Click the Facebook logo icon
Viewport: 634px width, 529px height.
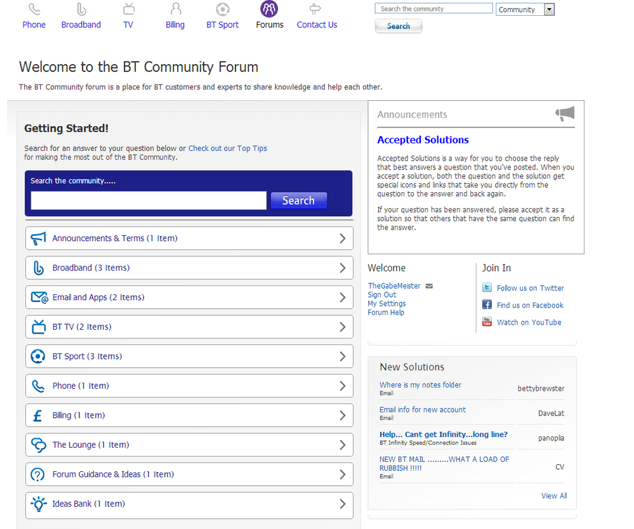tap(487, 304)
